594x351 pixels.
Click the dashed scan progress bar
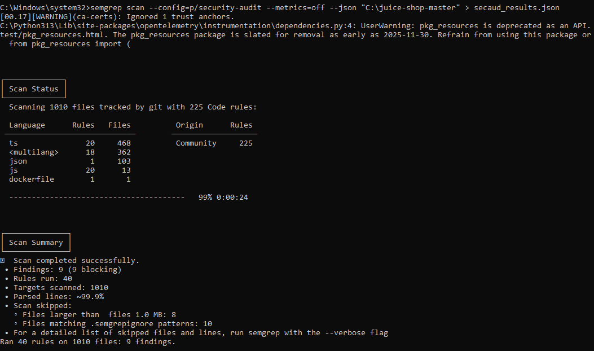pyautogui.click(x=97, y=198)
